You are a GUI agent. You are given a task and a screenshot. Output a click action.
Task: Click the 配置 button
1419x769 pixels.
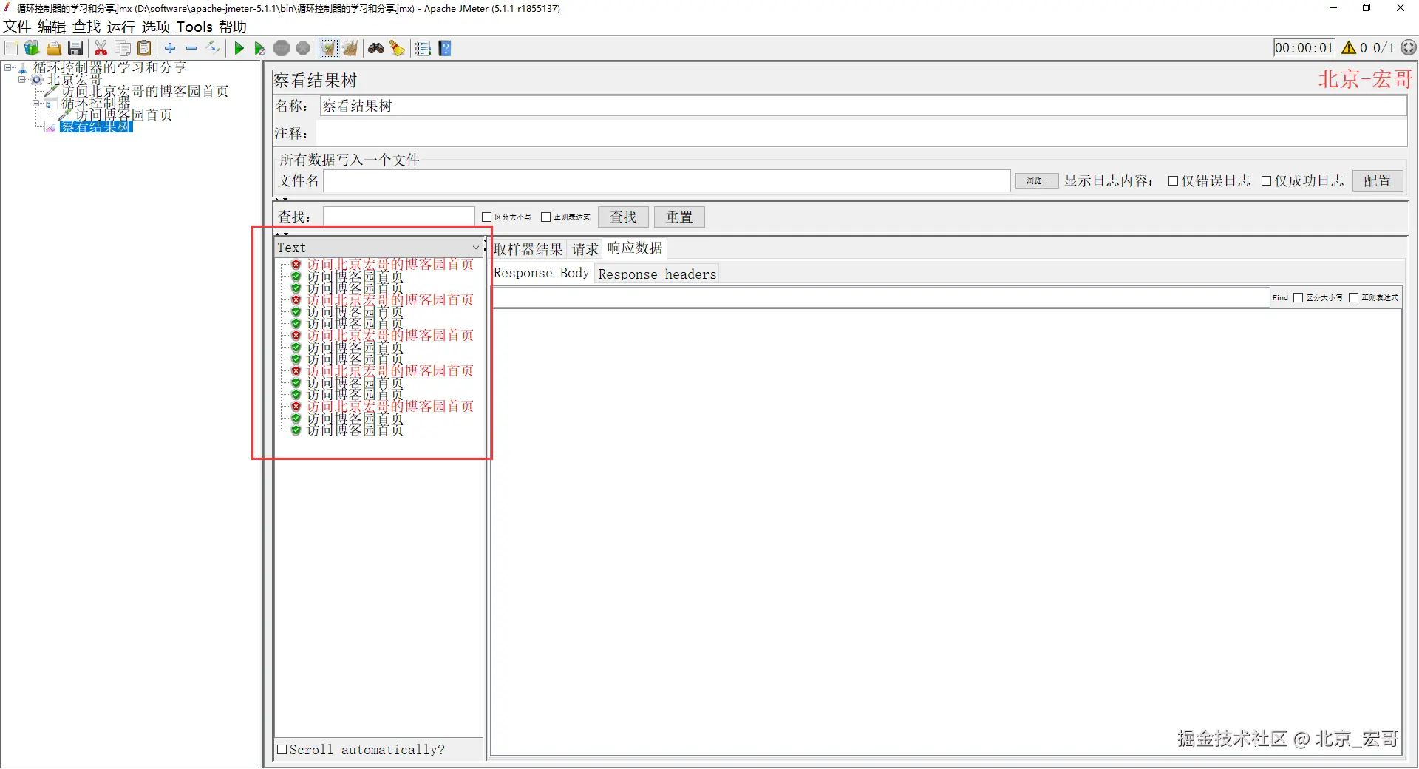[1378, 181]
